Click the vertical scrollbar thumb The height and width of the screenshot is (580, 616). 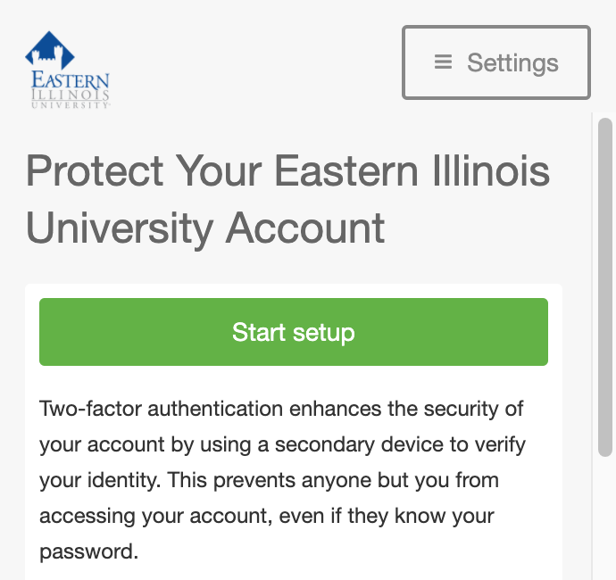click(x=604, y=286)
